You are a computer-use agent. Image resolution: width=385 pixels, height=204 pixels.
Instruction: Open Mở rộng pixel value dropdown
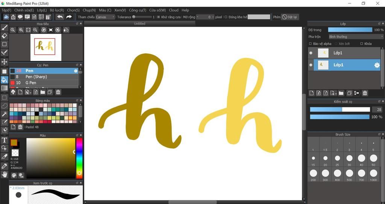coord(205,17)
